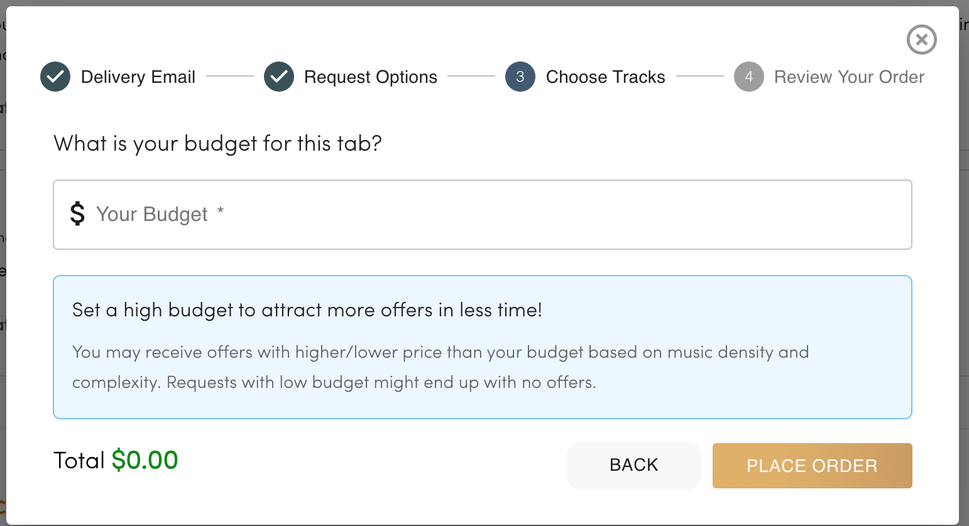Click the Request Options checkmark icon
Screen dimensions: 969x526
[x=279, y=77]
